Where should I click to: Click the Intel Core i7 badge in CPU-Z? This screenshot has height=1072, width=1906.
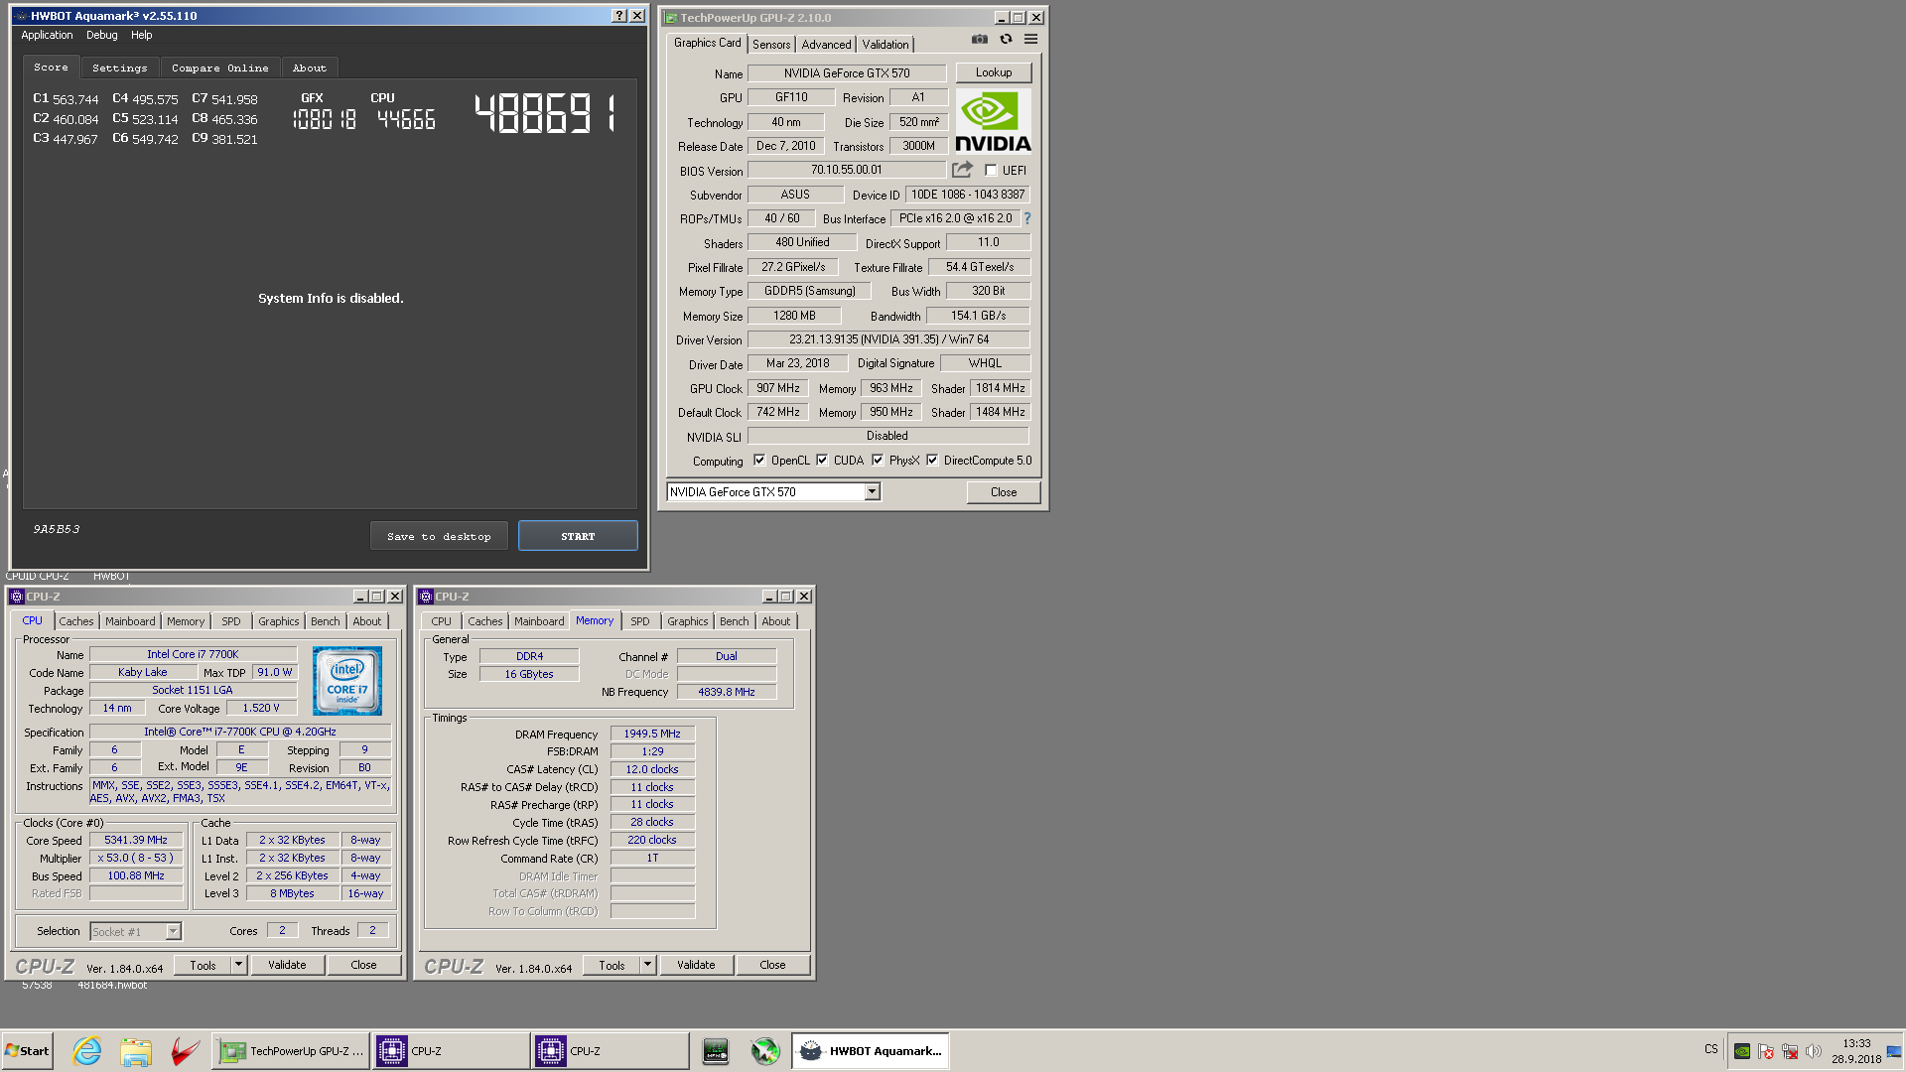[347, 681]
